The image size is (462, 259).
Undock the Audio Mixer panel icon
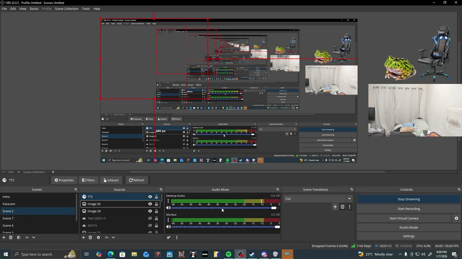278,190
